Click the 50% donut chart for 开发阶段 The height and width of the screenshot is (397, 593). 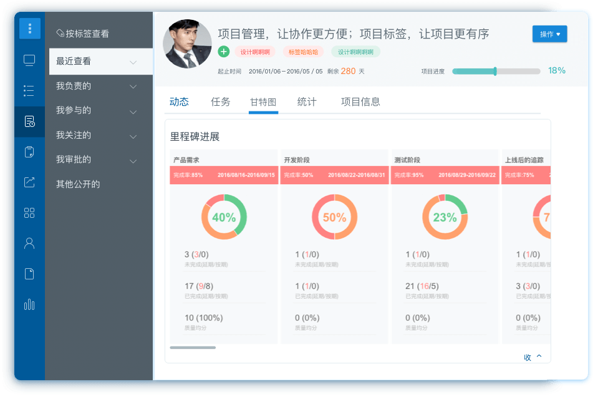click(x=334, y=217)
